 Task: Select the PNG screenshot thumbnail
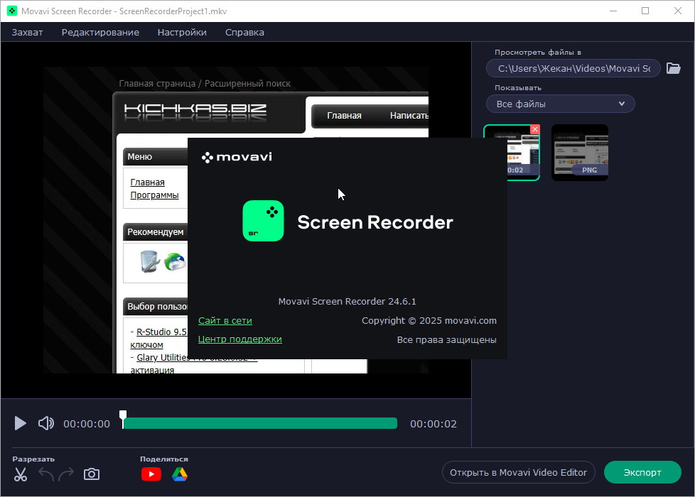[580, 153]
